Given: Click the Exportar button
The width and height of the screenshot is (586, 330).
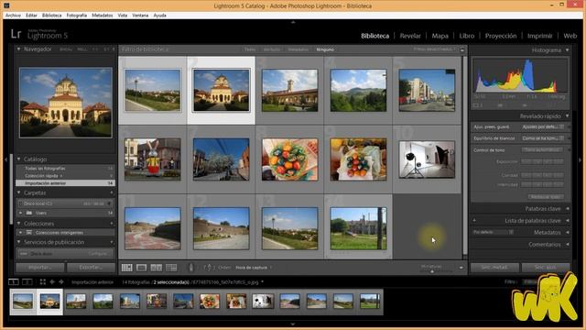Looking at the screenshot, I should pyautogui.click(x=91, y=268).
